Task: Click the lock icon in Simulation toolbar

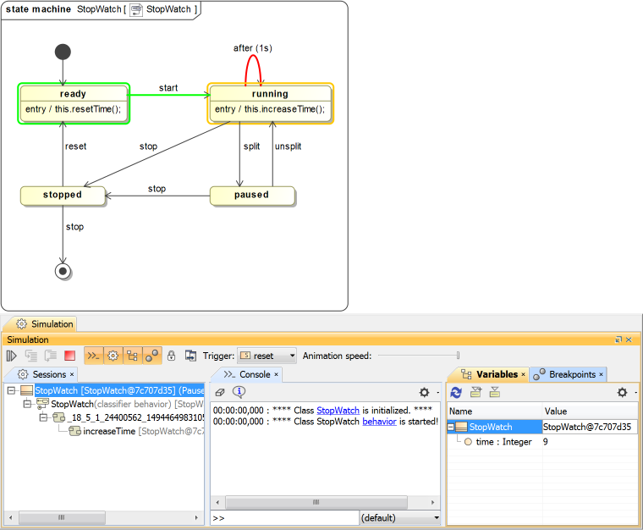Action: pos(172,356)
